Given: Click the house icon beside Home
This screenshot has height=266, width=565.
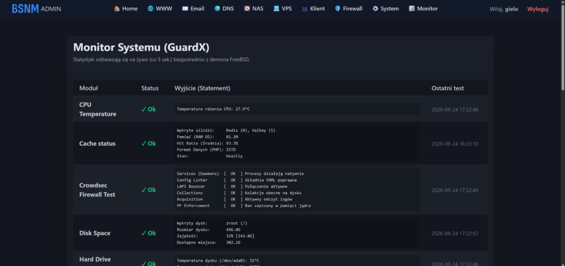Looking at the screenshot, I should [117, 9].
